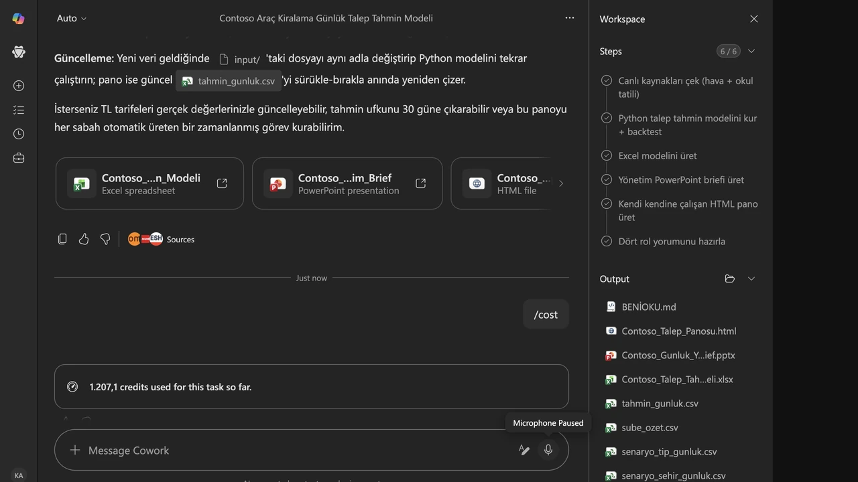
Task: Show next file cards with right chevron
Action: click(x=561, y=183)
